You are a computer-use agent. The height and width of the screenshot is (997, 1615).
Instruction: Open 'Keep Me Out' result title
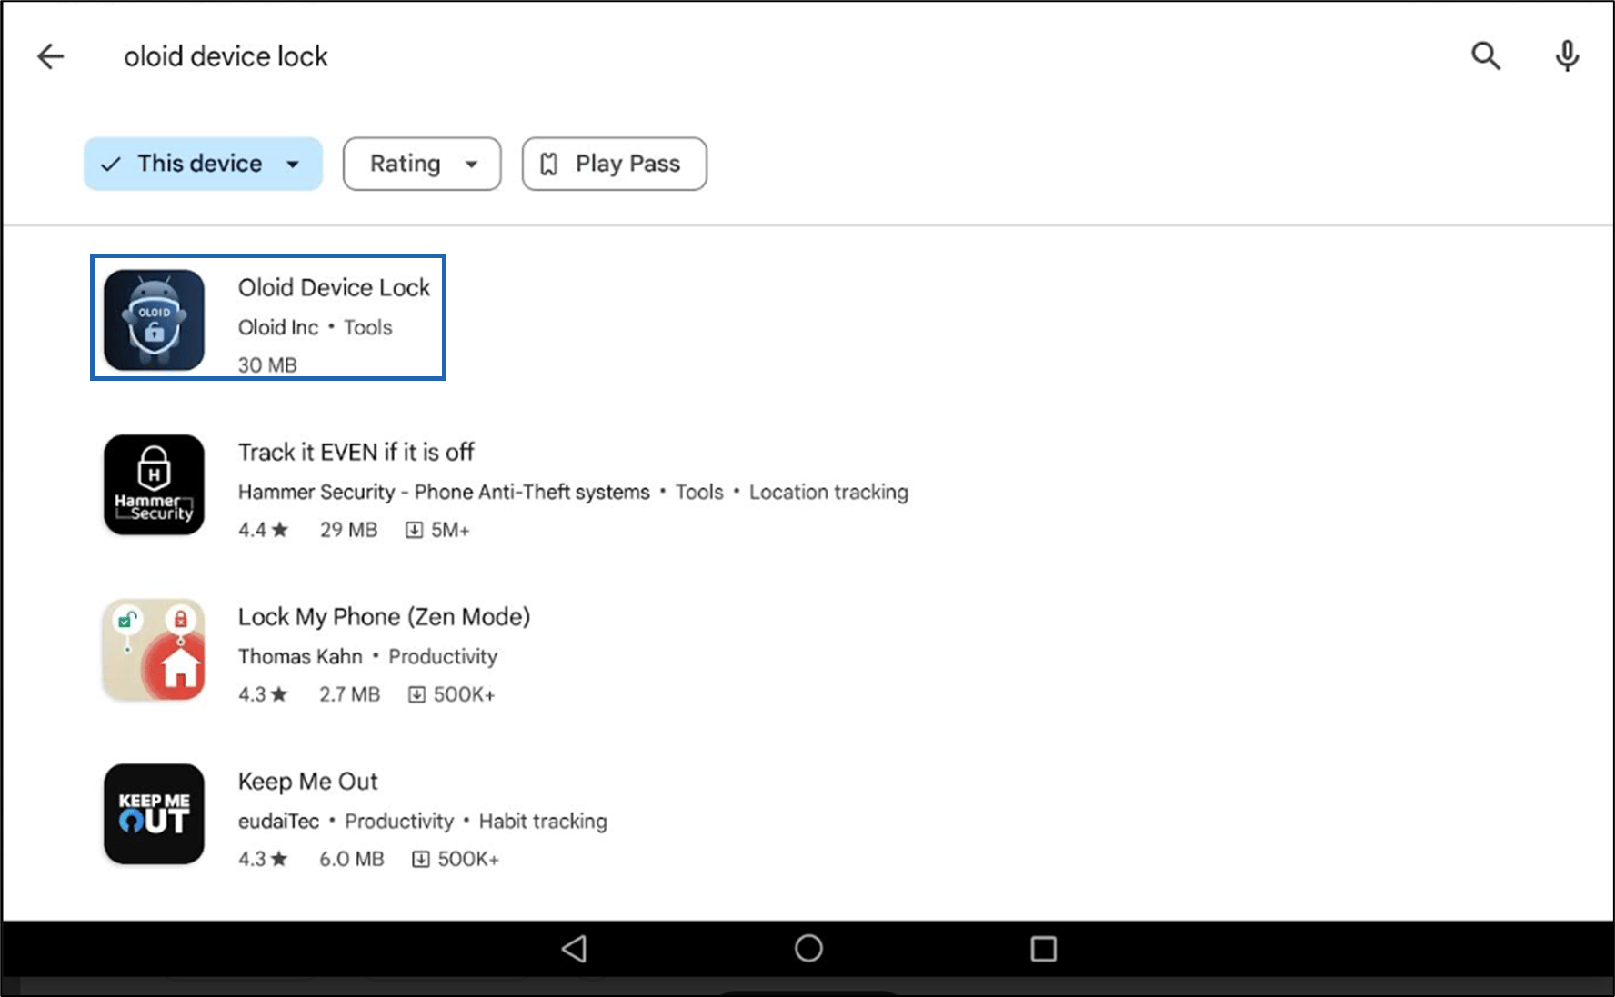click(x=307, y=782)
